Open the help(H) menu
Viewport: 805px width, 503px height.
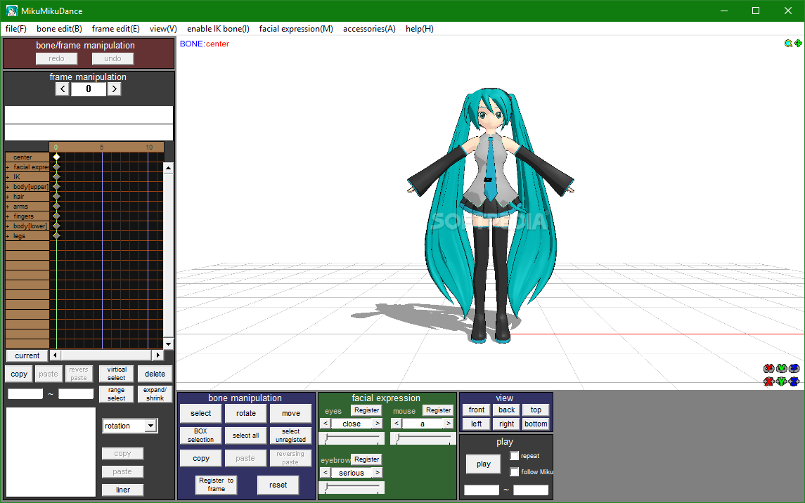pos(420,29)
